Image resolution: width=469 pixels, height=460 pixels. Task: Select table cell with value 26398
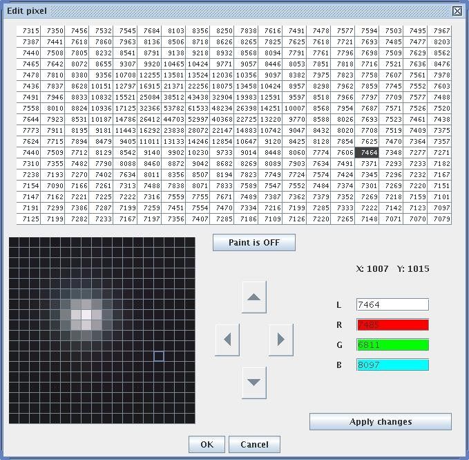[246, 108]
